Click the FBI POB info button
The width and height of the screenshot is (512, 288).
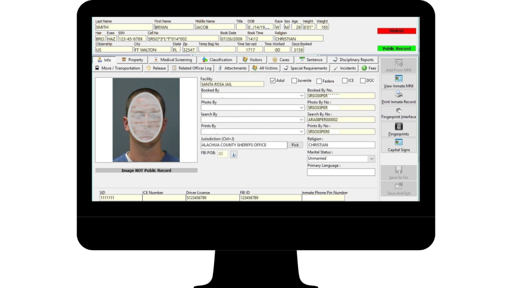233,154
